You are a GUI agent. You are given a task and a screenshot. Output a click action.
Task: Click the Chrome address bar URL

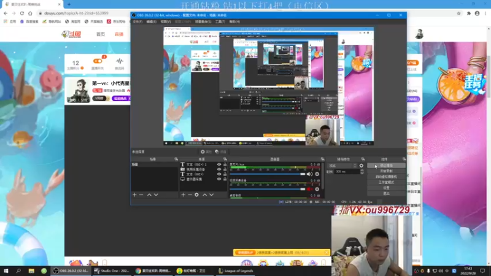[x=76, y=13]
